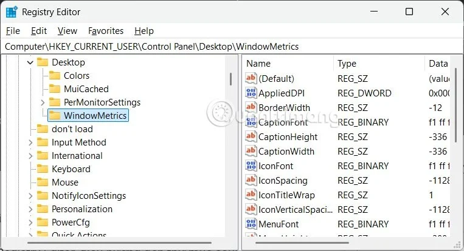Sort values by Data column header
The image size is (464, 251).
(438, 64)
